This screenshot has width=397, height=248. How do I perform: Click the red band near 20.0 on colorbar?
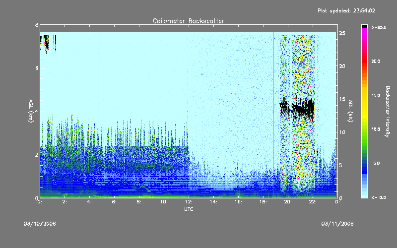point(364,62)
